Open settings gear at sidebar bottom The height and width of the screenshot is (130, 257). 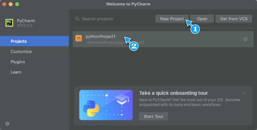7,124
